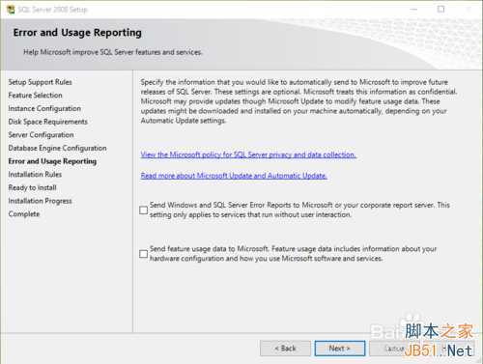Select Disk Space Requirements step in the sidebar

(48, 122)
